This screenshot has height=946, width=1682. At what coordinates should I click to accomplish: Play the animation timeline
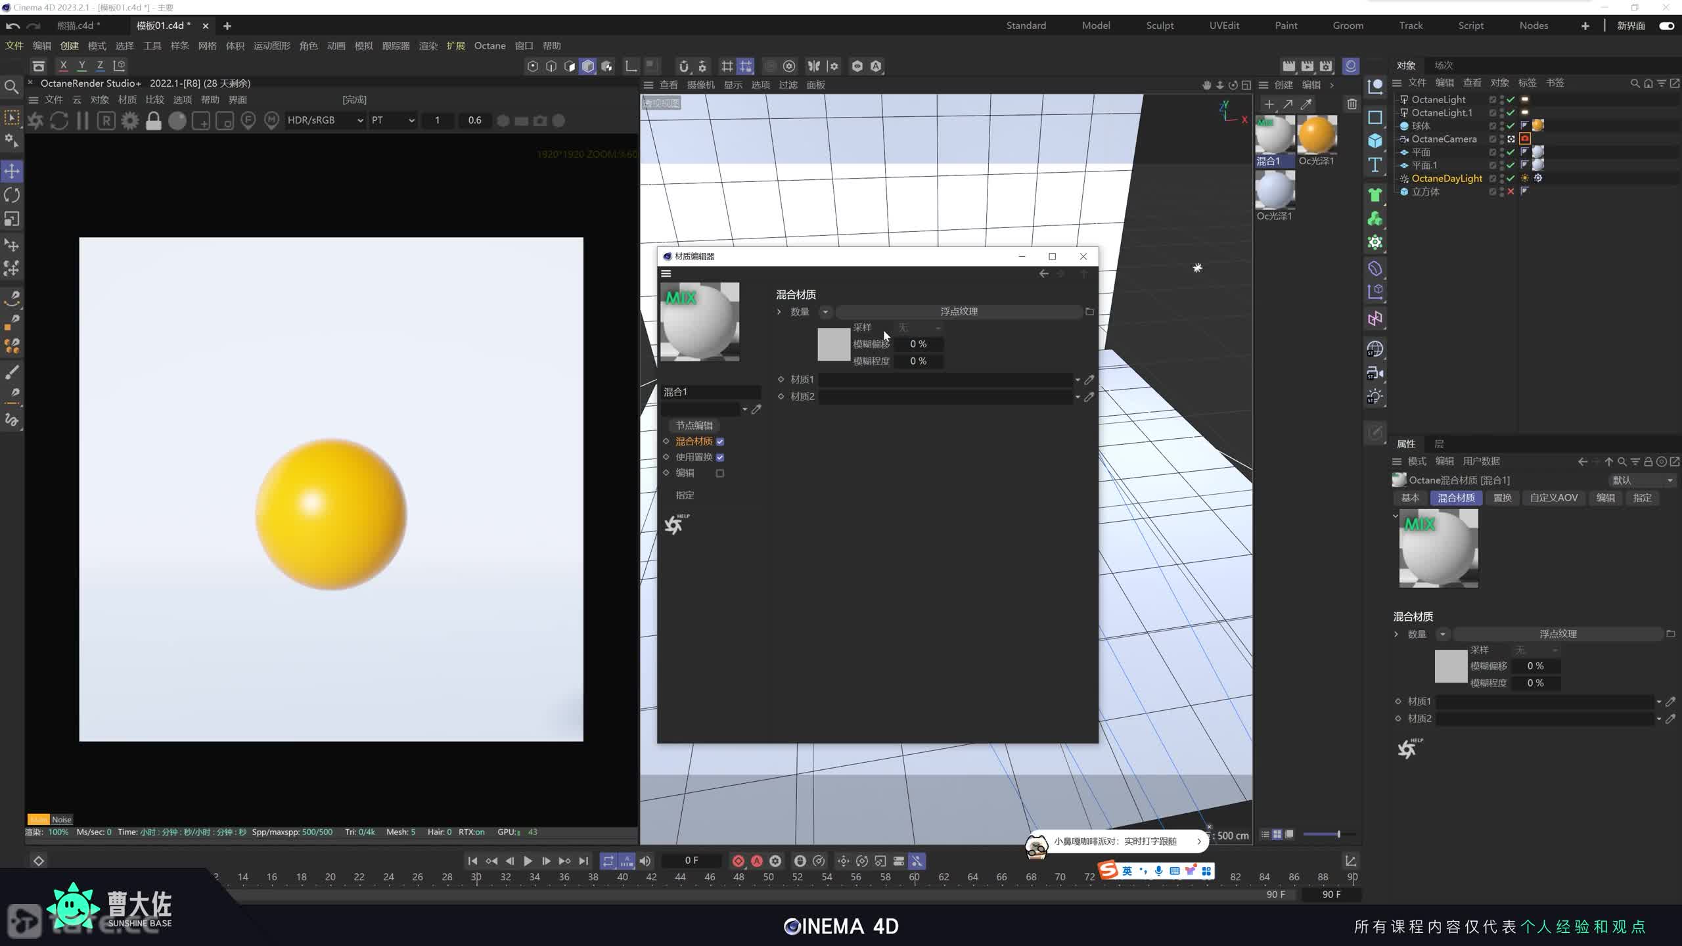point(528,861)
